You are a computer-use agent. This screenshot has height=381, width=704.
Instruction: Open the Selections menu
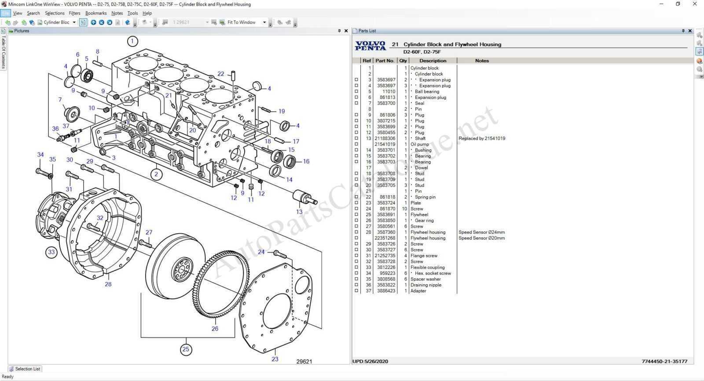point(55,13)
